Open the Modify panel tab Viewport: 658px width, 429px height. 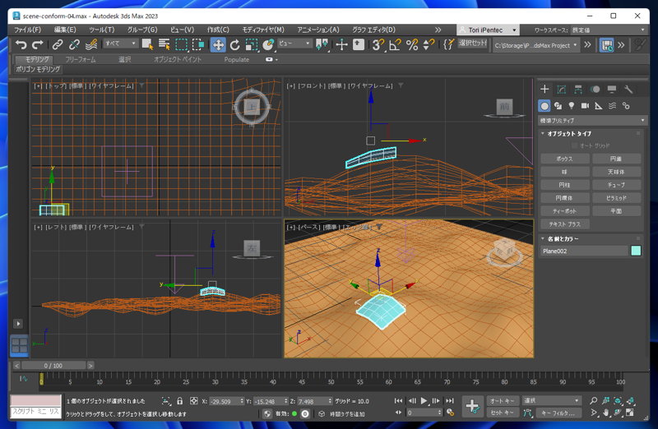(562, 90)
